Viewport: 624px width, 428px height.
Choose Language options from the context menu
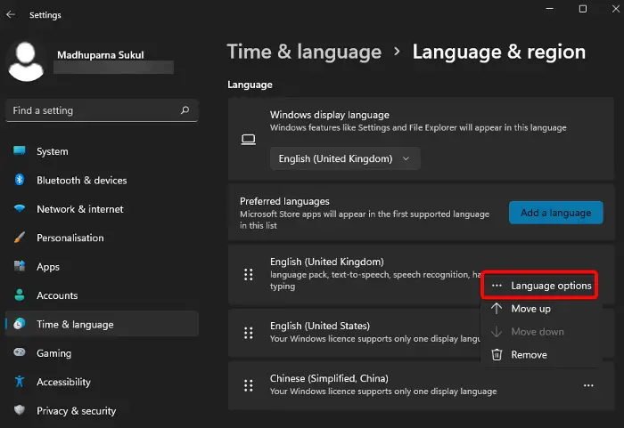(539, 286)
